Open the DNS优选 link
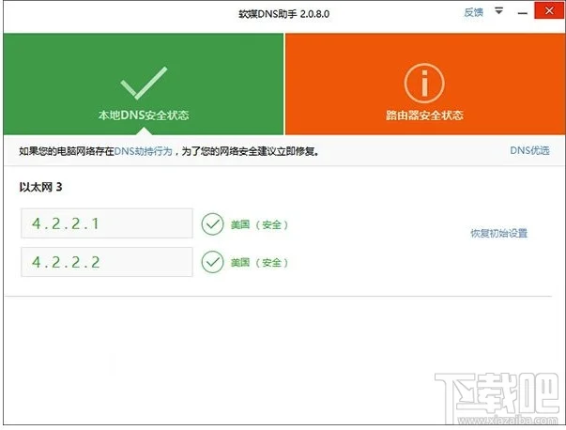This screenshot has width=566, height=430. [x=529, y=150]
